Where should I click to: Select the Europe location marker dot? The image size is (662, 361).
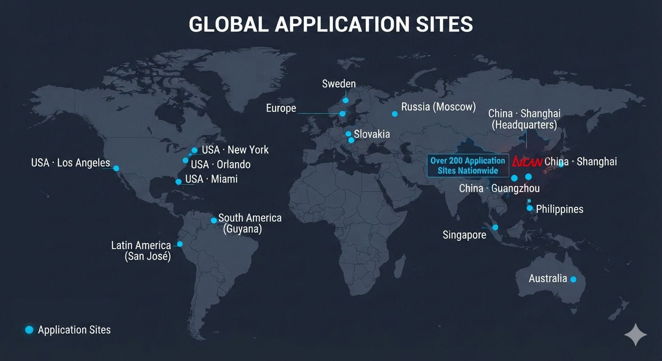pyautogui.click(x=342, y=113)
